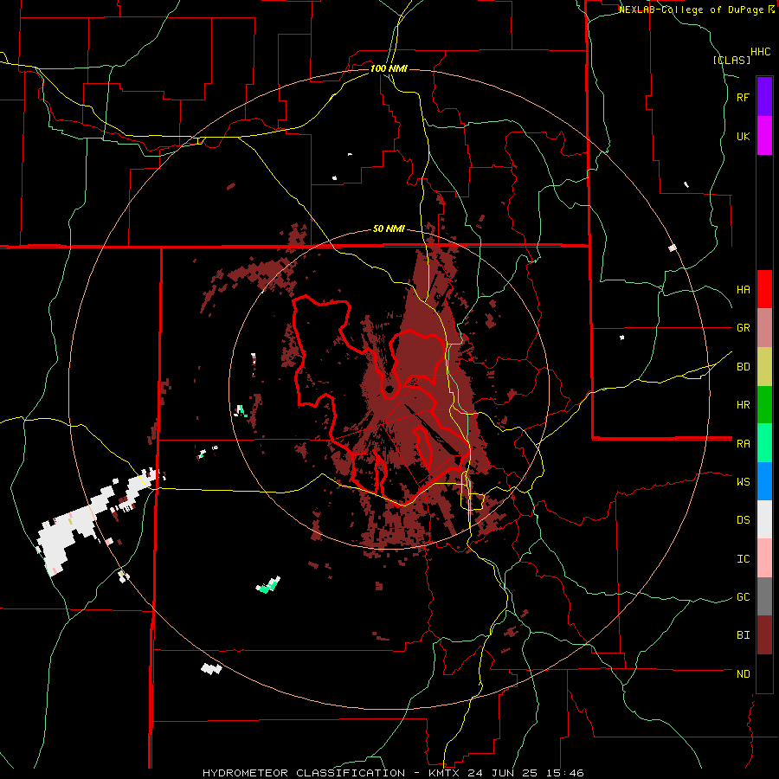Click the UK legend label

[743, 137]
